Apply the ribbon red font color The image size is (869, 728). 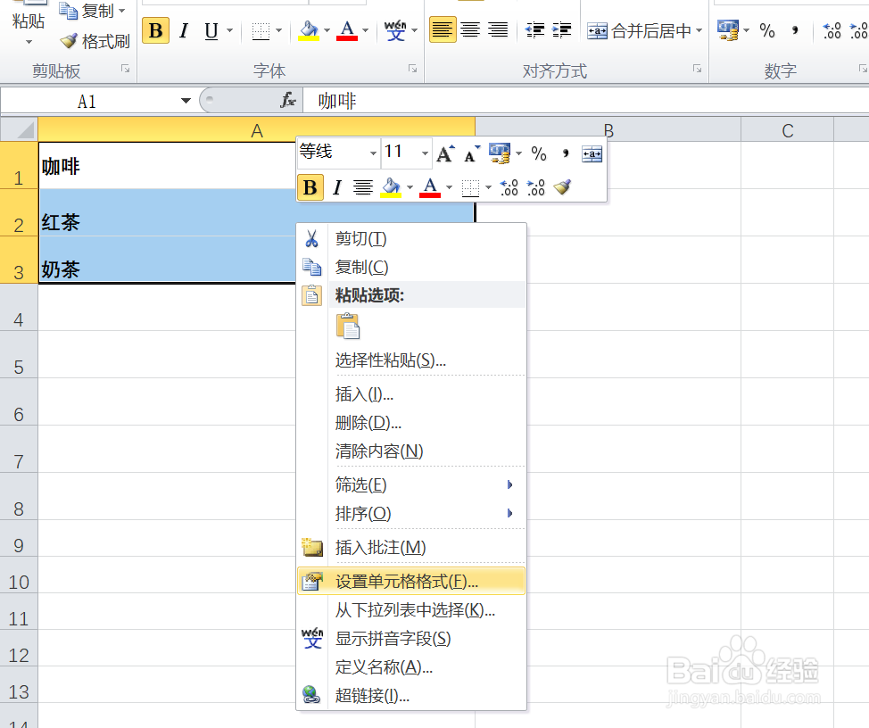pyautogui.click(x=347, y=30)
